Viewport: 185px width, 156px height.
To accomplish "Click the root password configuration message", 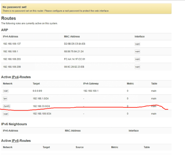I will coord(56,11).
